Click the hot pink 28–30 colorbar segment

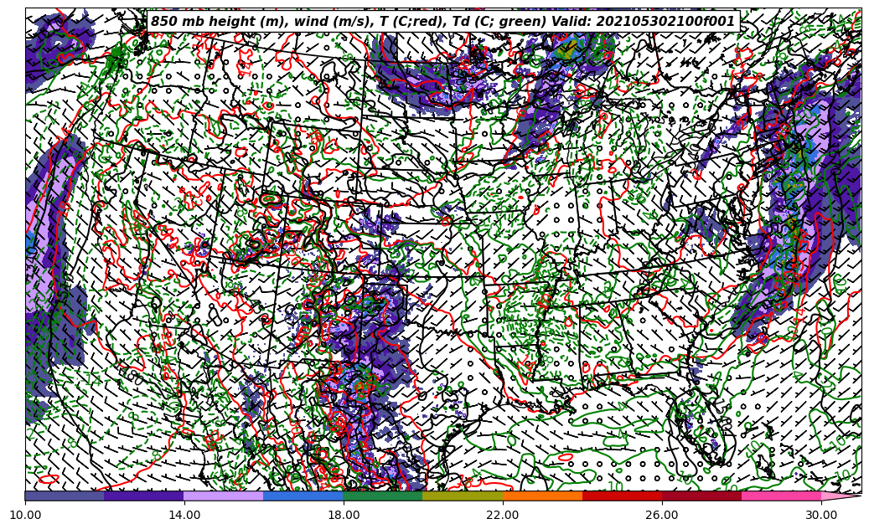click(781, 496)
